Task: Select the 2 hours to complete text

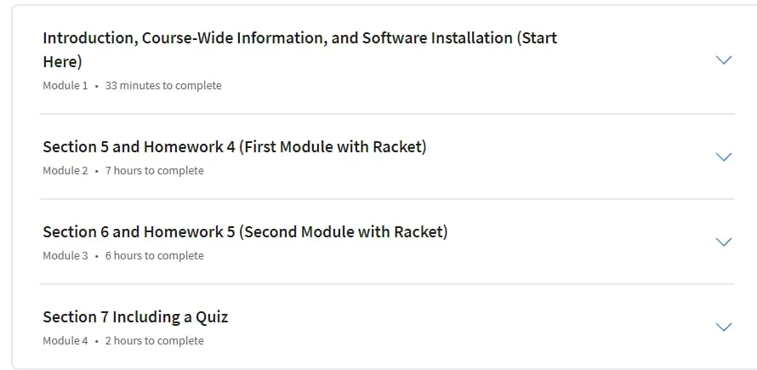Action: [x=155, y=340]
